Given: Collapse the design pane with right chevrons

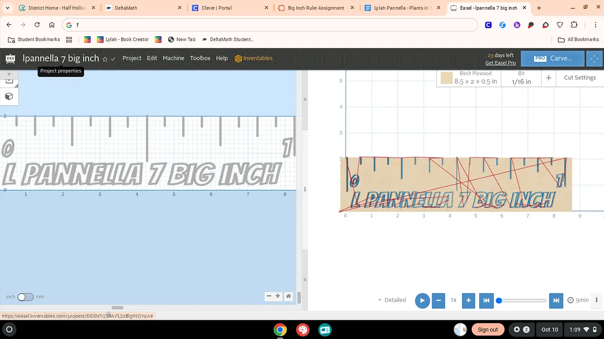Looking at the screenshot, I should (x=305, y=100).
